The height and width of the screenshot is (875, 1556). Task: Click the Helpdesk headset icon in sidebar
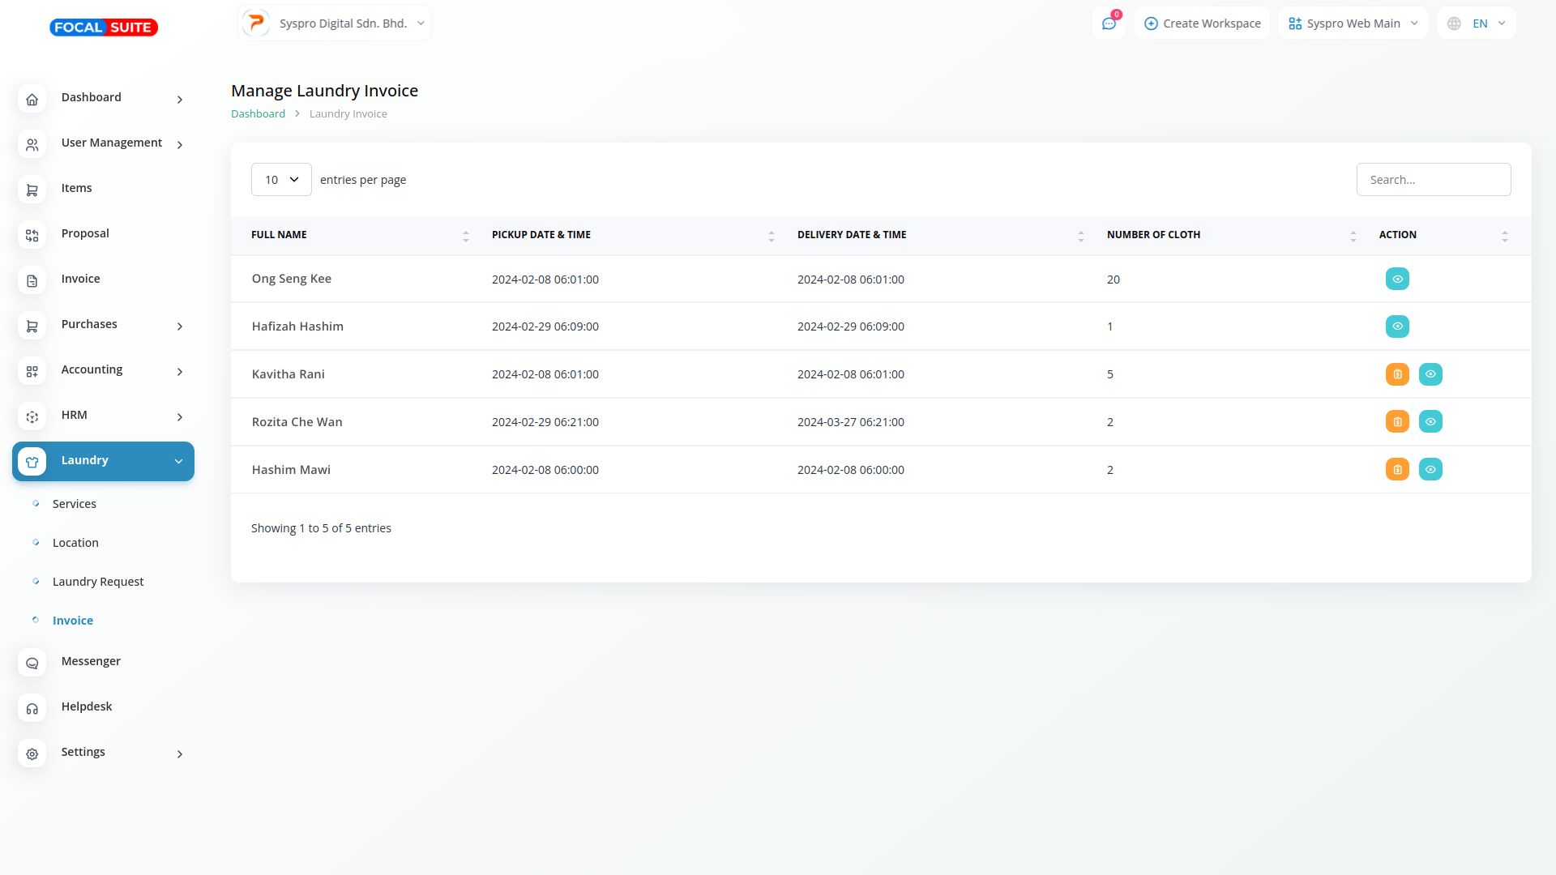pyautogui.click(x=32, y=709)
